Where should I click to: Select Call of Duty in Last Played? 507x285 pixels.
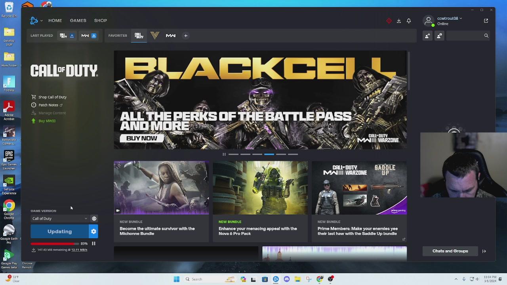coord(63,36)
